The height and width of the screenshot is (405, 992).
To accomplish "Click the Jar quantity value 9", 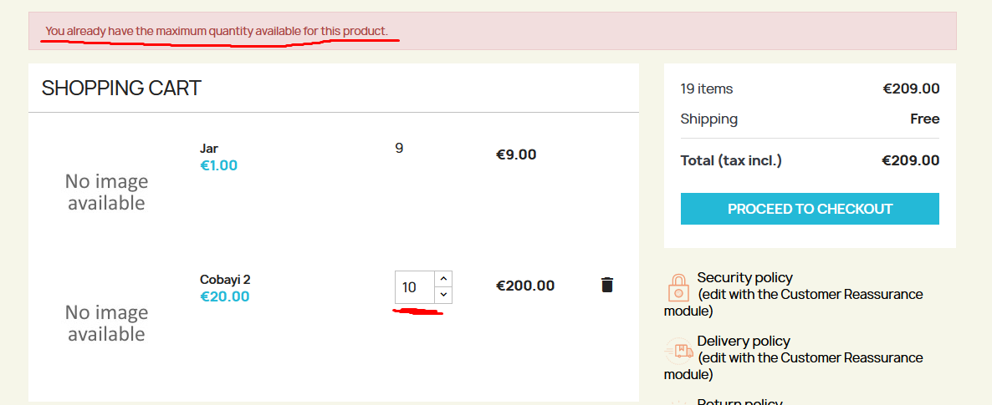I will click(399, 149).
